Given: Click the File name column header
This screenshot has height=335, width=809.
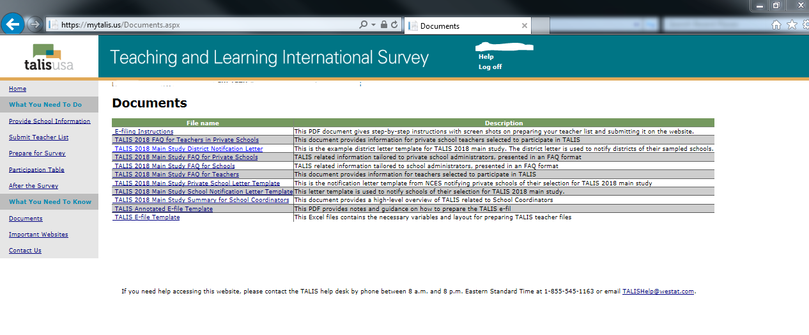Looking at the screenshot, I should pos(203,123).
